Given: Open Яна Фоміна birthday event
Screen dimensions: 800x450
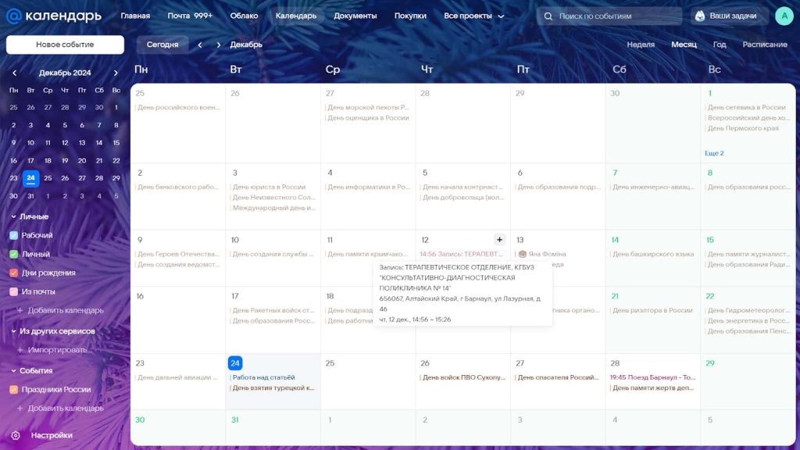Looking at the screenshot, I should (x=542, y=254).
